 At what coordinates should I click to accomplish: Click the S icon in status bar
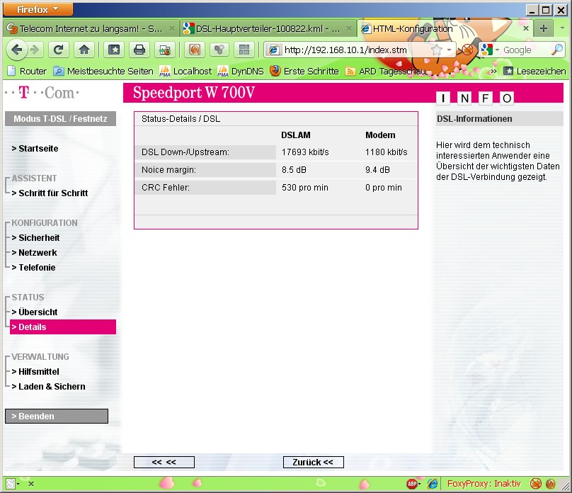click(10, 484)
